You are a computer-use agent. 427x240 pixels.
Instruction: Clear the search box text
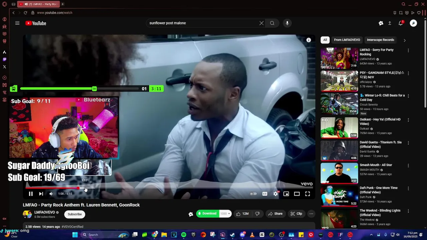262,23
